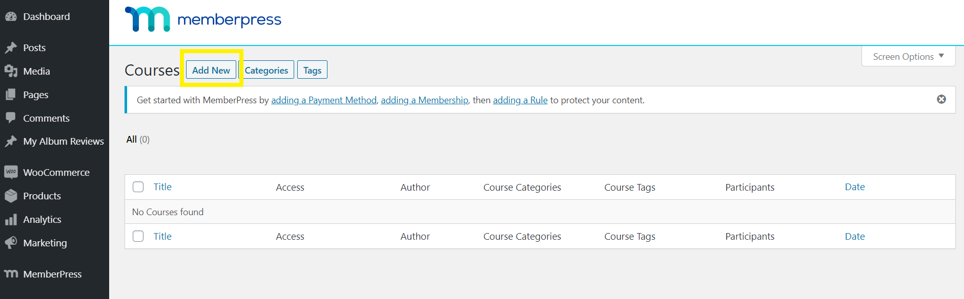The image size is (964, 299).
Task: Dismiss the MemberPress getting started notice
Action: point(941,99)
